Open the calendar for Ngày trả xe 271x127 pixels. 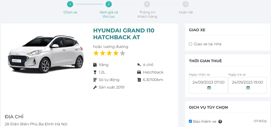point(248,88)
